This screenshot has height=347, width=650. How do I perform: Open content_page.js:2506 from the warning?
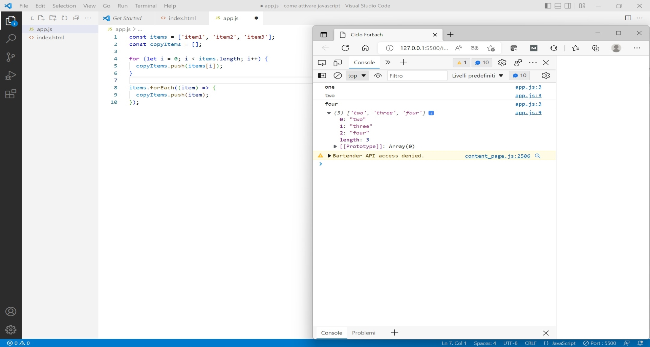click(x=497, y=156)
